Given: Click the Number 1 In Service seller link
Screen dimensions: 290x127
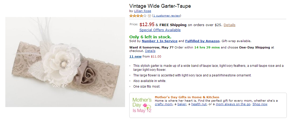Looking at the screenshot, I should pyautogui.click(x=160, y=41).
